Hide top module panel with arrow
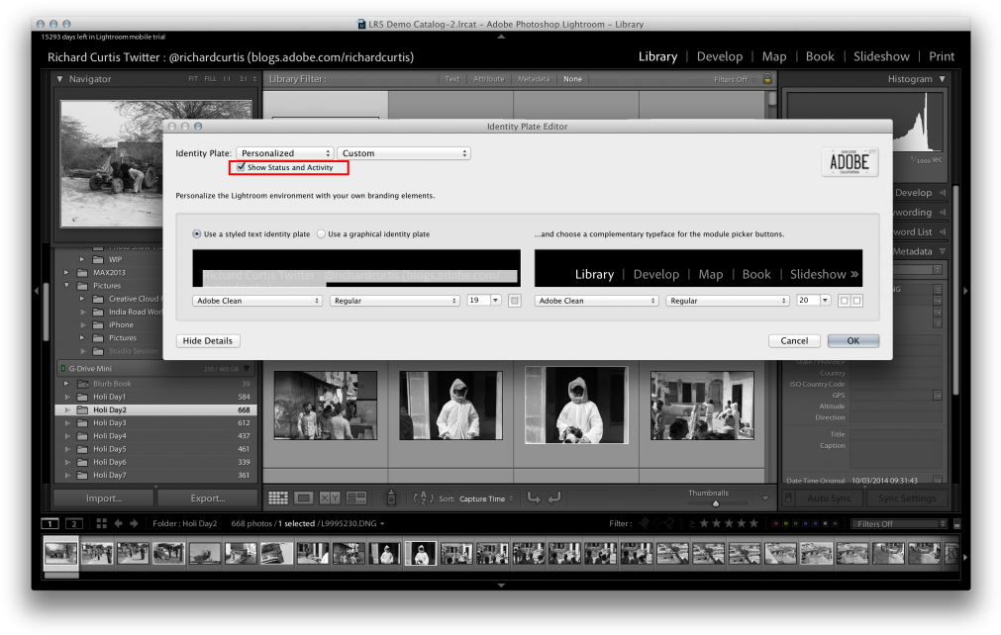The width and height of the screenshot is (1001, 635). pyautogui.click(x=501, y=37)
